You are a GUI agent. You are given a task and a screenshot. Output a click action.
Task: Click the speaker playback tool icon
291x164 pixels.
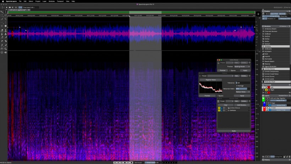coord(6,52)
